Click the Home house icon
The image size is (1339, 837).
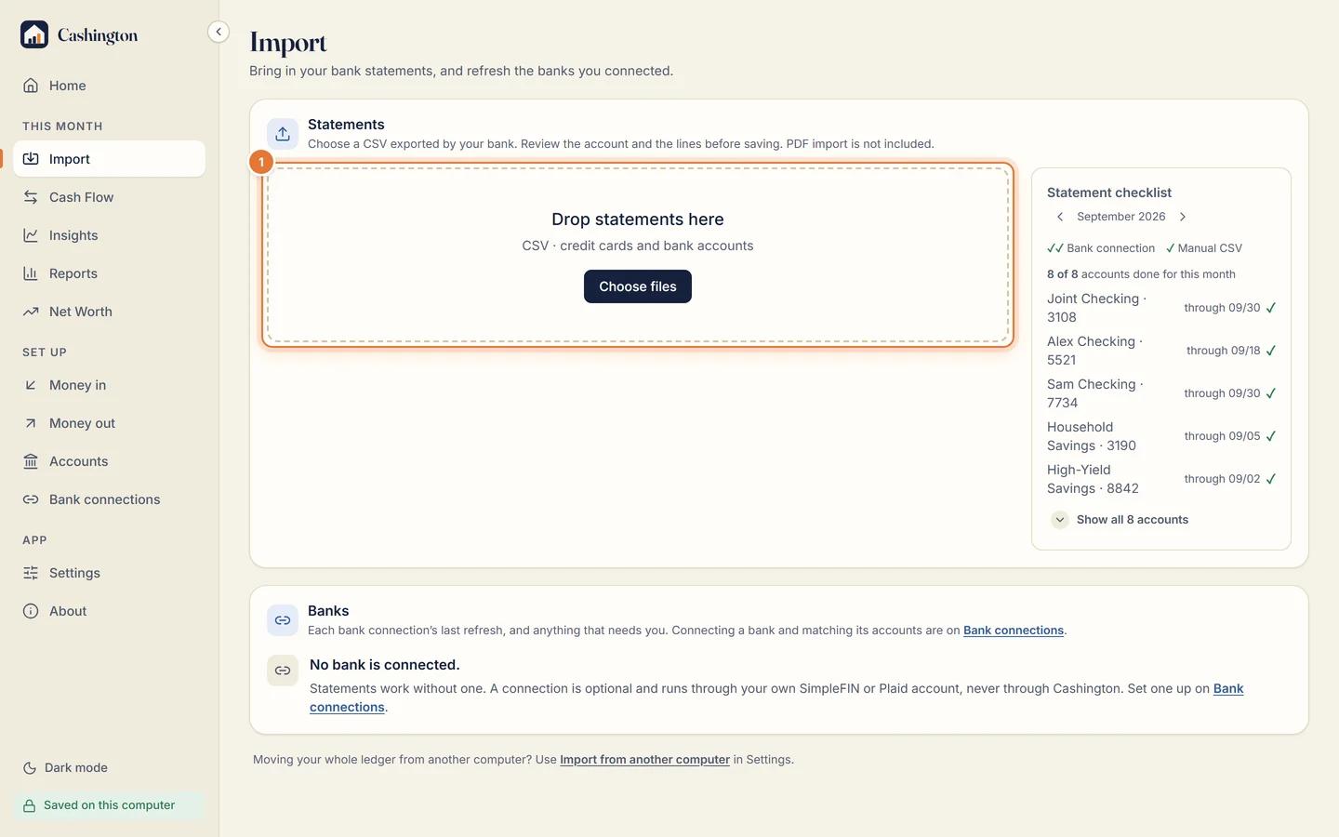(x=31, y=86)
